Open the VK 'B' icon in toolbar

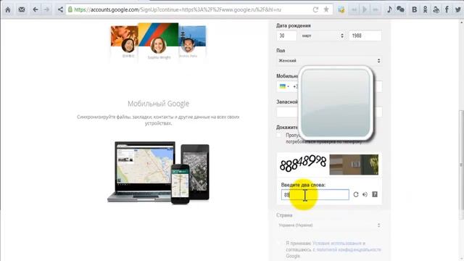pyautogui.click(x=414, y=9)
